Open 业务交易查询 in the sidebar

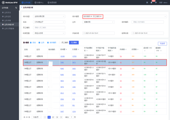pyautogui.click(x=9, y=29)
